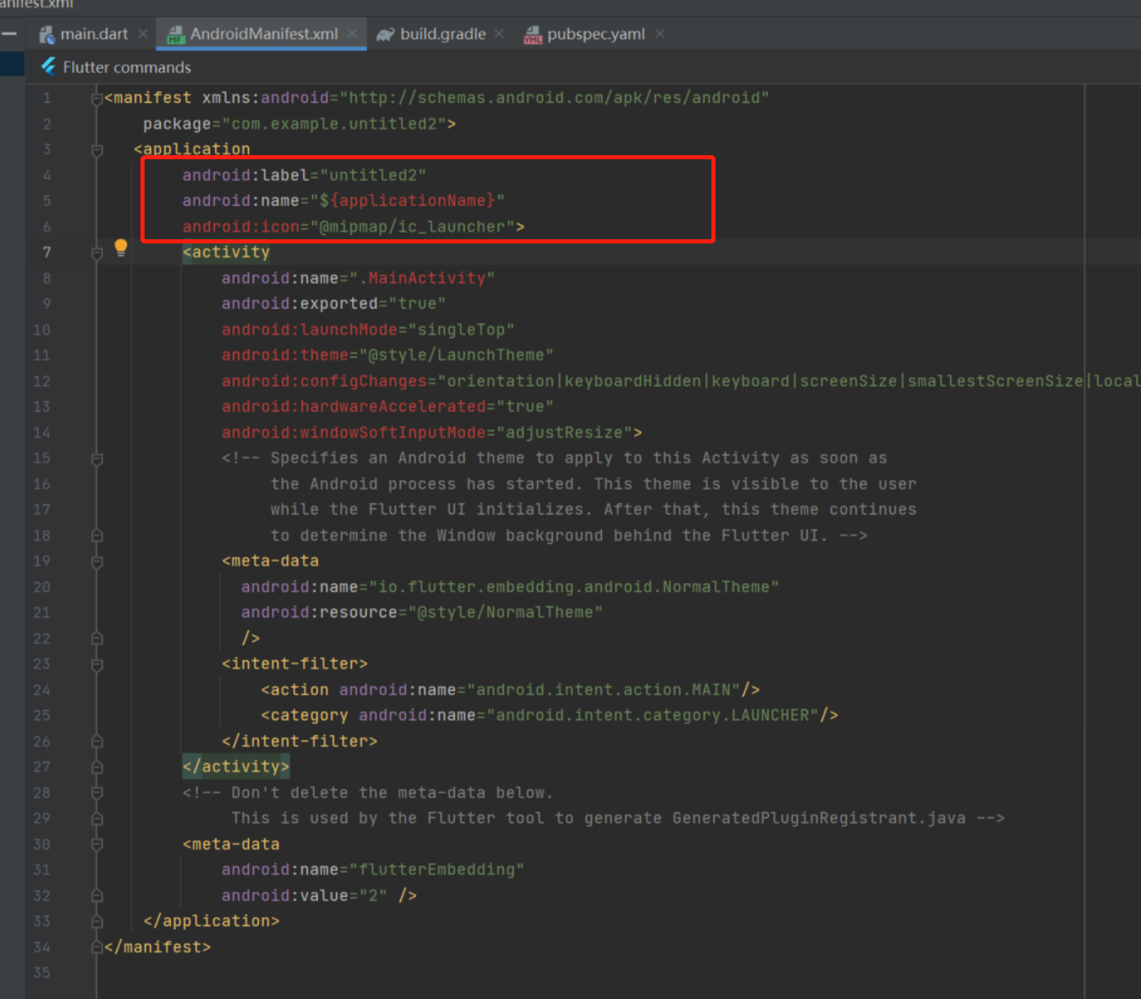This screenshot has width=1141, height=999.
Task: Click the android:value="2" attribute
Action: (x=304, y=896)
